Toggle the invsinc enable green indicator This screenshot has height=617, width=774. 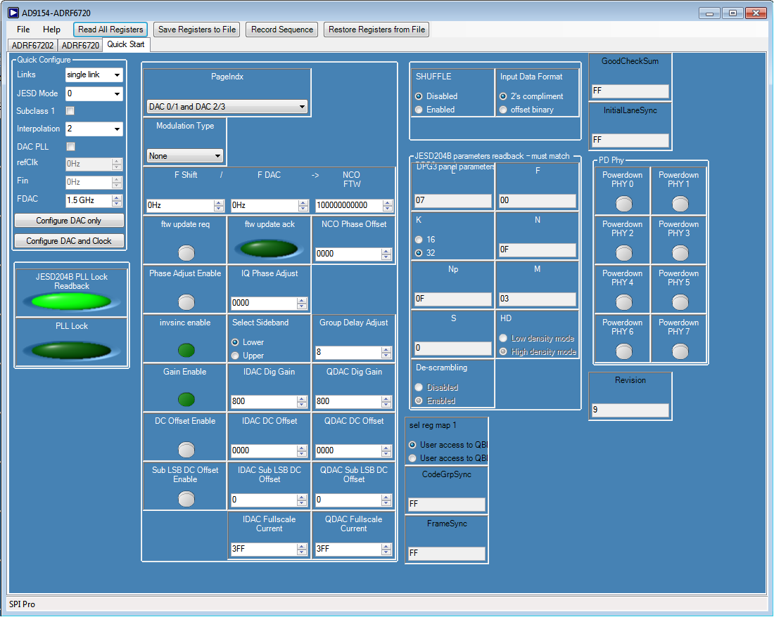coord(186,350)
